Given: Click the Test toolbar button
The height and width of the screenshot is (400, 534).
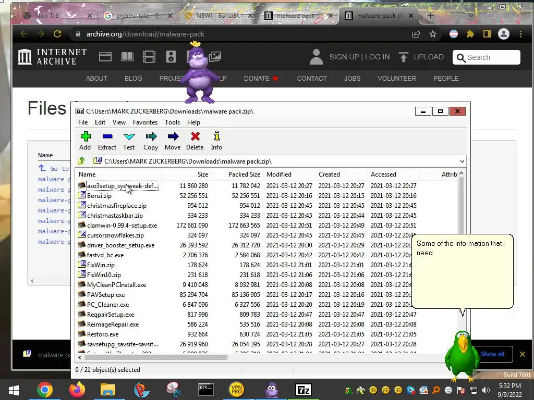Looking at the screenshot, I should coord(129,141).
